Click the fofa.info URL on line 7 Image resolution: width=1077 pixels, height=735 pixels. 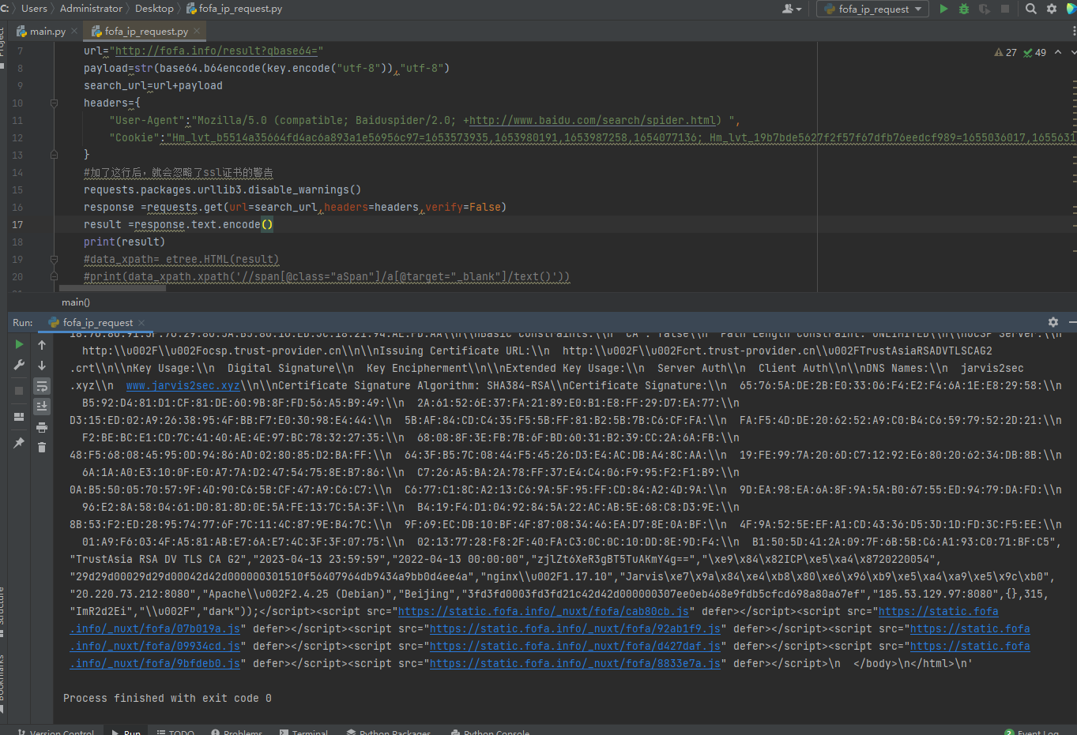tap(217, 51)
